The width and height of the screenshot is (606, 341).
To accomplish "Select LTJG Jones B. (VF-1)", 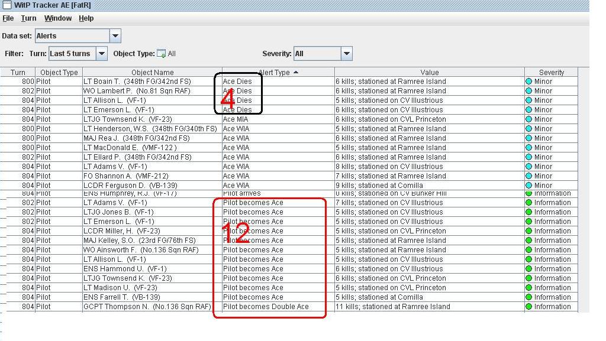I will click(118, 212).
